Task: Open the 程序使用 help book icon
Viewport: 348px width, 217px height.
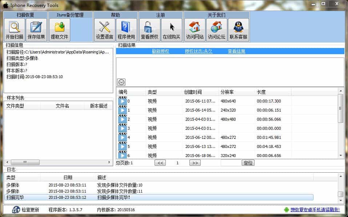Action: (x=126, y=30)
